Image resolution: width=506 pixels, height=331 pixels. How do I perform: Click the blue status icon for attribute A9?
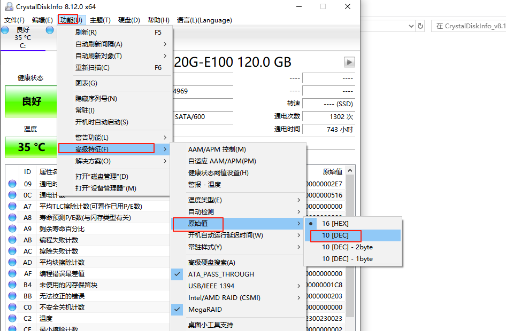pos(12,228)
